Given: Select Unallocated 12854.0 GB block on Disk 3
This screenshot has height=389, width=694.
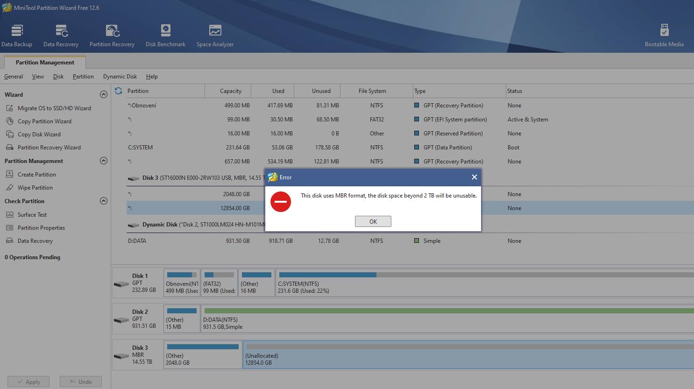Looking at the screenshot, I should point(468,355).
